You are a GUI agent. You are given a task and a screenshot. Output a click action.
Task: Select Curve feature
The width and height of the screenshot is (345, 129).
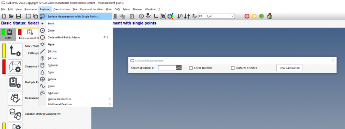point(76,86)
